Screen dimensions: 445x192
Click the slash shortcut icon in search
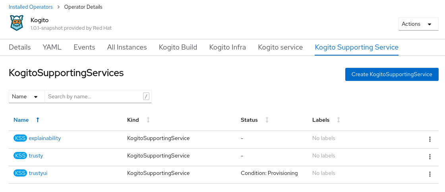[x=146, y=96]
